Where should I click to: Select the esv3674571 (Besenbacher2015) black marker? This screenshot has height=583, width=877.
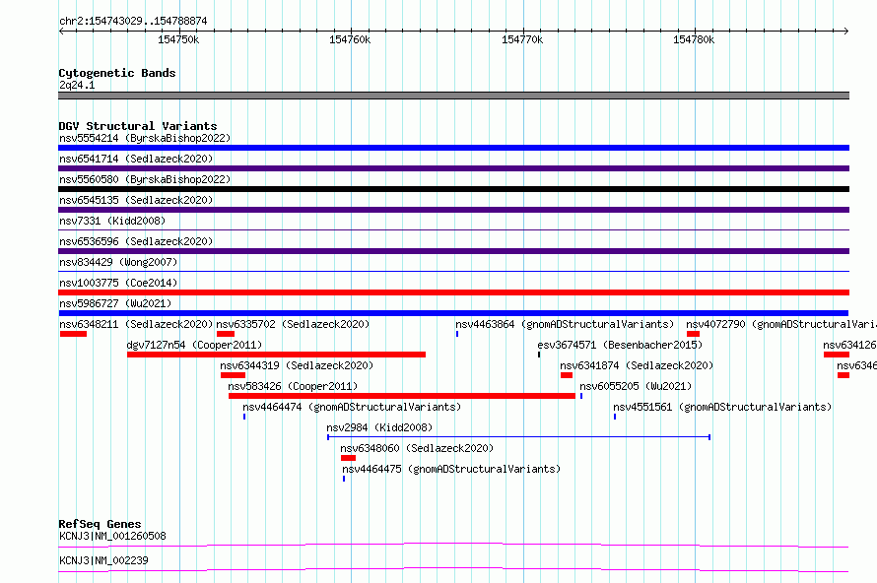[x=539, y=355]
